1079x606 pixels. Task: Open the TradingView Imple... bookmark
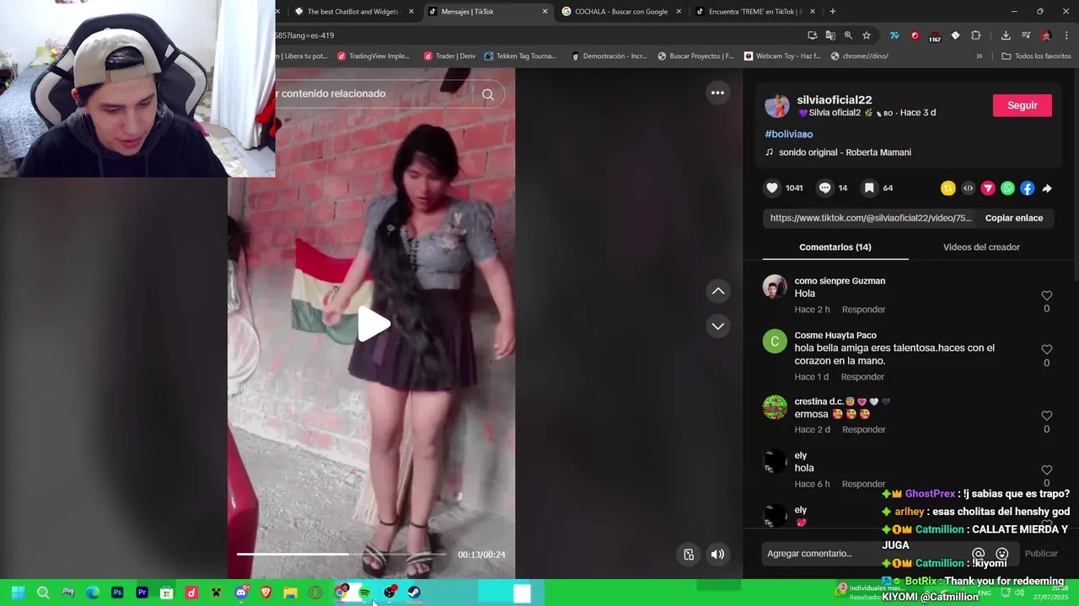(373, 56)
